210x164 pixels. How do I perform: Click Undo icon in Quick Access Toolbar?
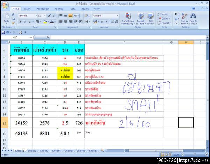tap(7, 33)
